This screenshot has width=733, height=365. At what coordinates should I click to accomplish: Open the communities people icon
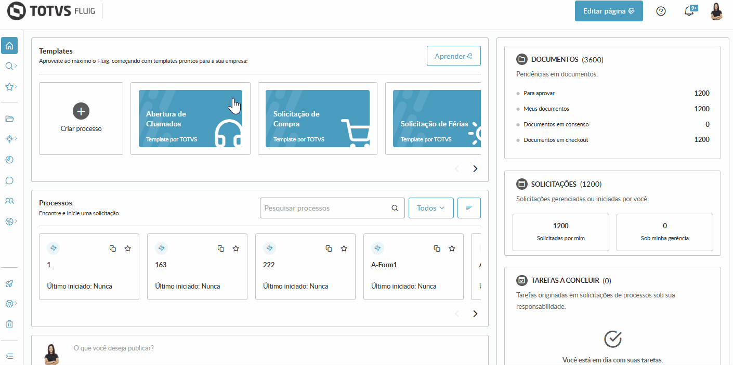coord(9,201)
